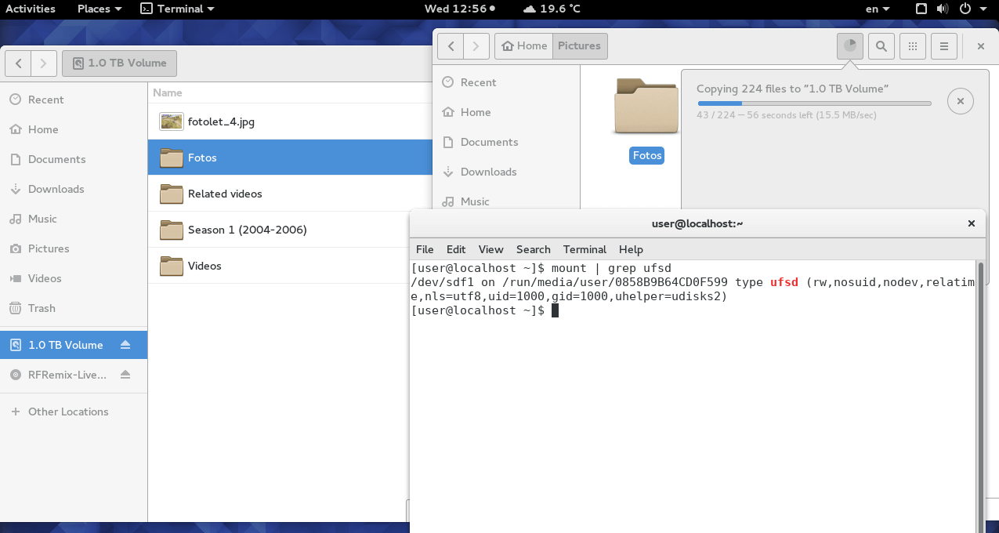Cancel the copying files operation
Viewport: 999px width, 533px height.
point(961,101)
